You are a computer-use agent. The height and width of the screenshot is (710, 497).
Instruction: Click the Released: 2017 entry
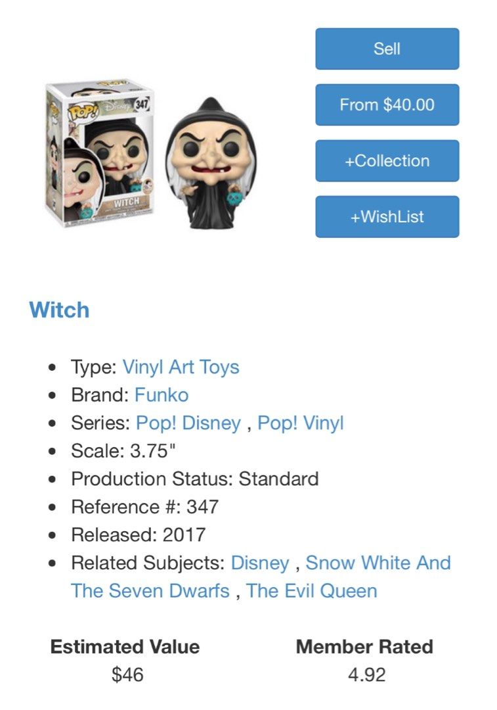click(139, 534)
